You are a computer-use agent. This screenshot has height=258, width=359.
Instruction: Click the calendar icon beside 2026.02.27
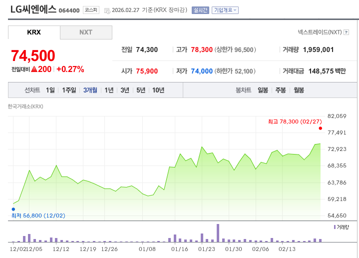coord(107,10)
